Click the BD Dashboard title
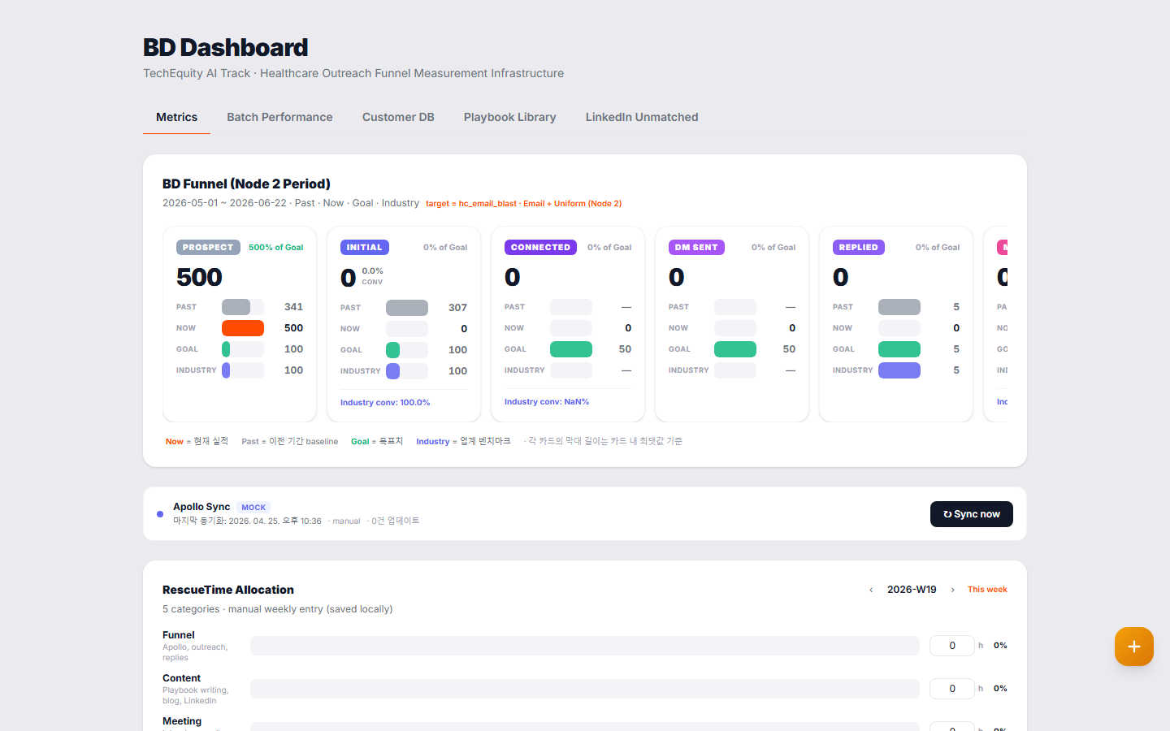Image resolution: width=1170 pixels, height=731 pixels. (x=225, y=47)
